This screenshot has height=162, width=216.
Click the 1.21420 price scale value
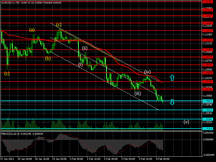[x=208, y=35]
